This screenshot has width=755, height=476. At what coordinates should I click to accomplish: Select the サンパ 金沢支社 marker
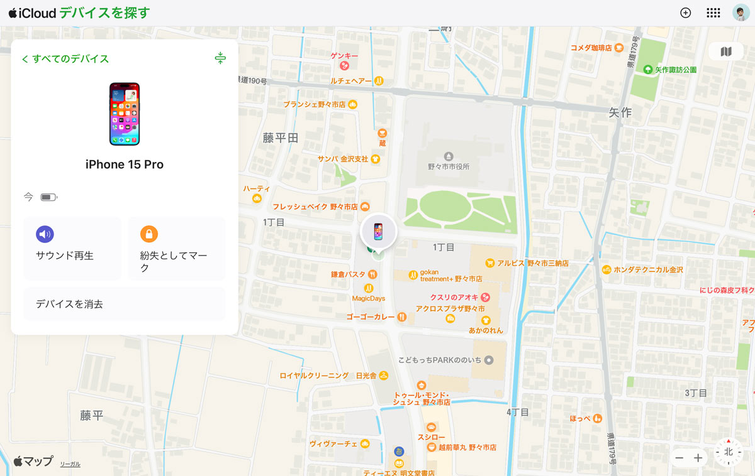click(376, 159)
